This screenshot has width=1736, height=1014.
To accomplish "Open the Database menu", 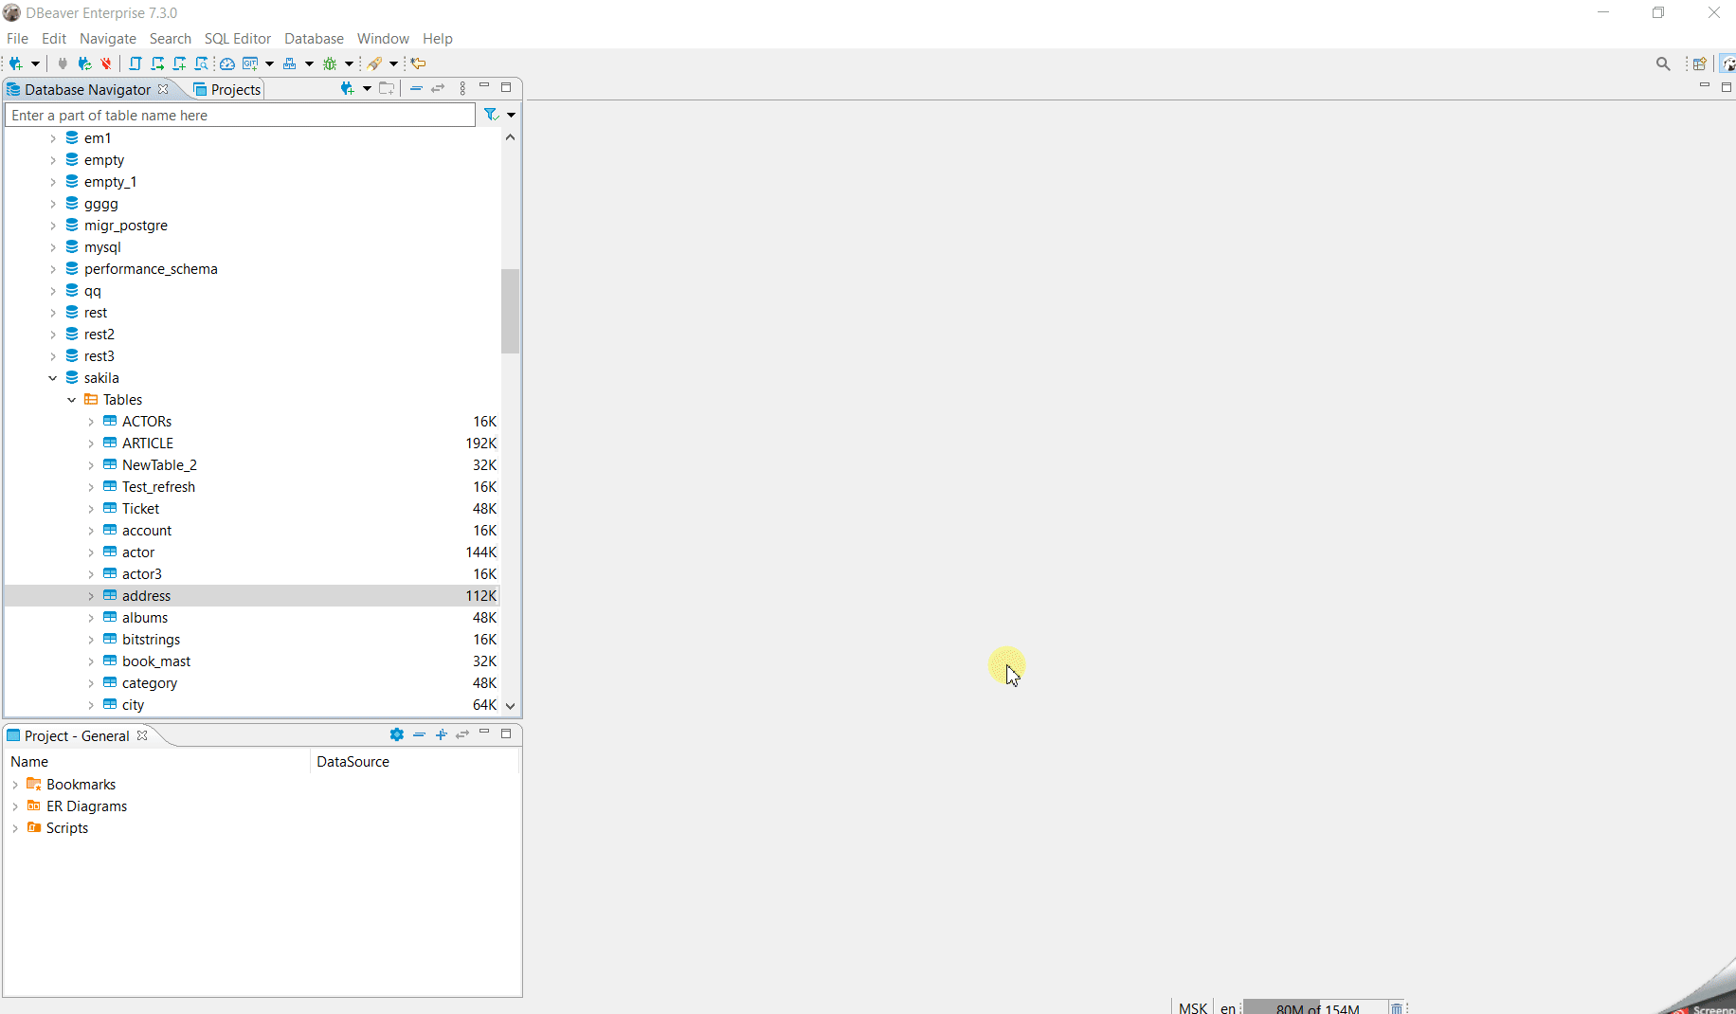I will 314,38.
